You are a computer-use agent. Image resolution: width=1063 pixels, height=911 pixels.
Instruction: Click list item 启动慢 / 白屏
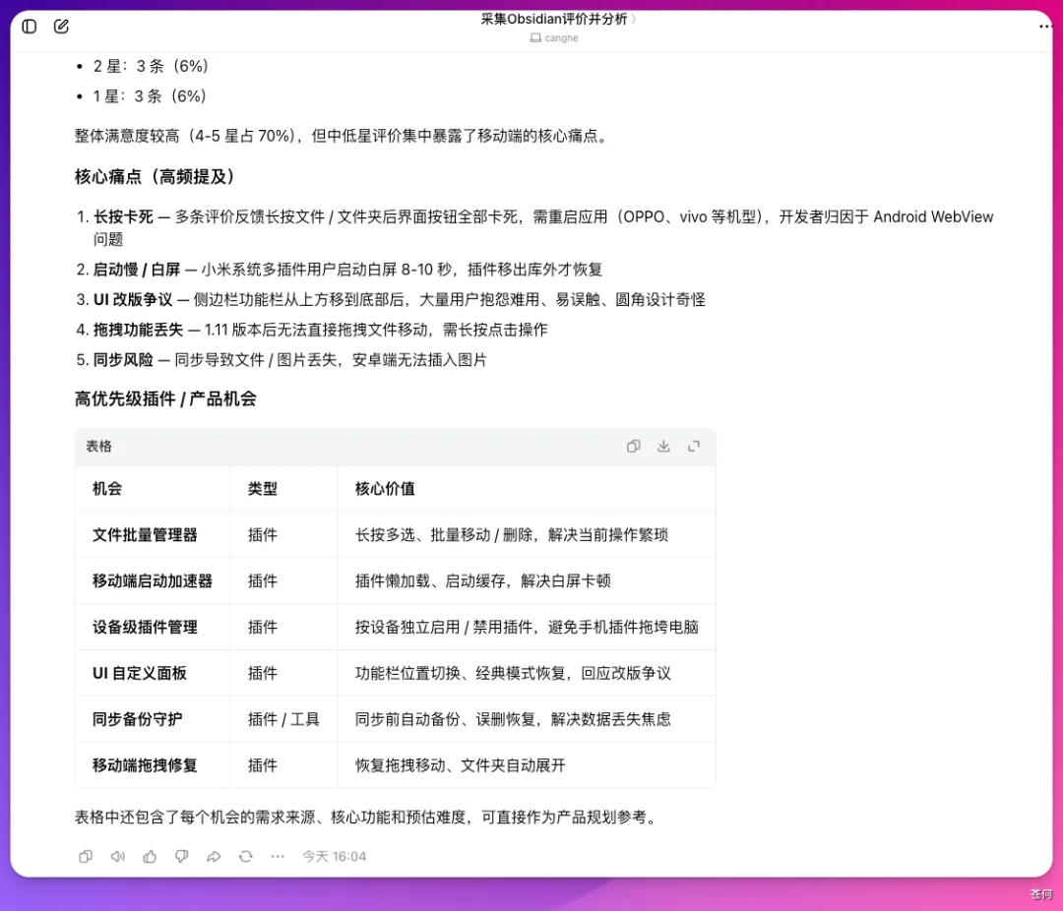tap(339, 270)
